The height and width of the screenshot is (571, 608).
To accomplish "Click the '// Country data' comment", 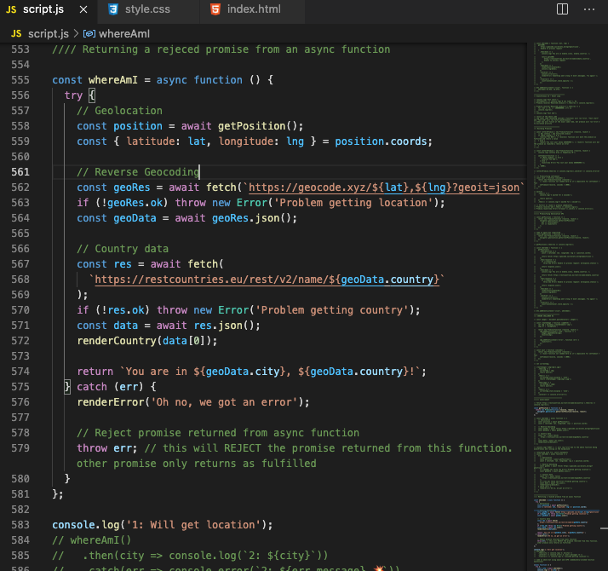I will click(x=123, y=249).
